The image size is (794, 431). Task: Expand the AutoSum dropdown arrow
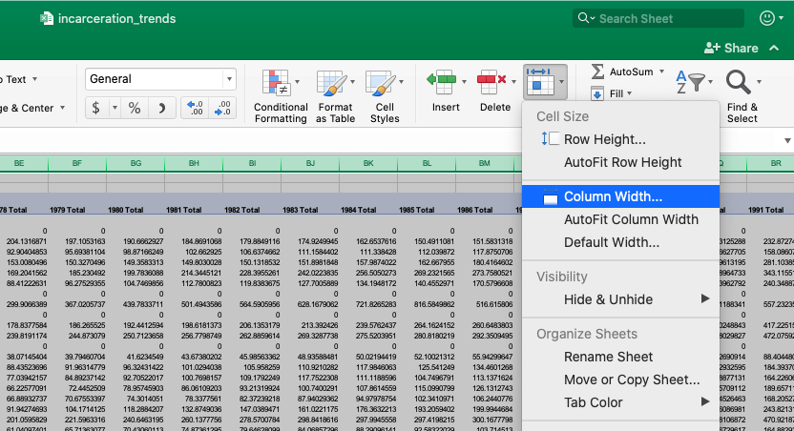coord(662,72)
